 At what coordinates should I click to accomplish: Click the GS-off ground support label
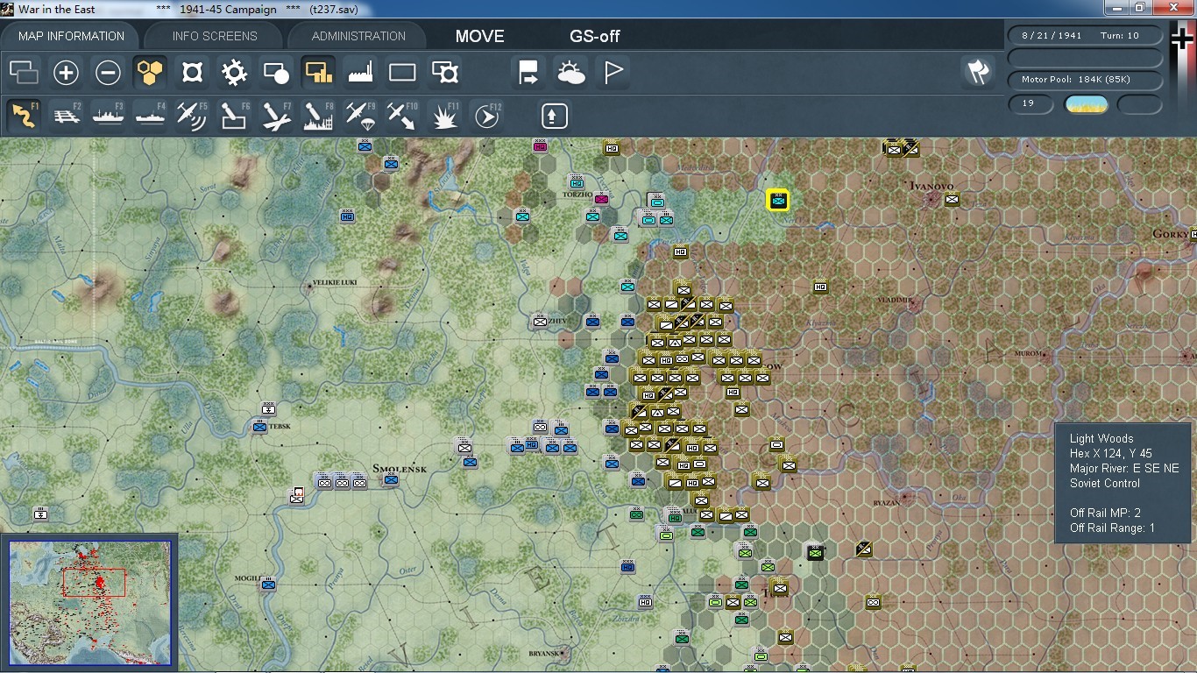point(595,36)
